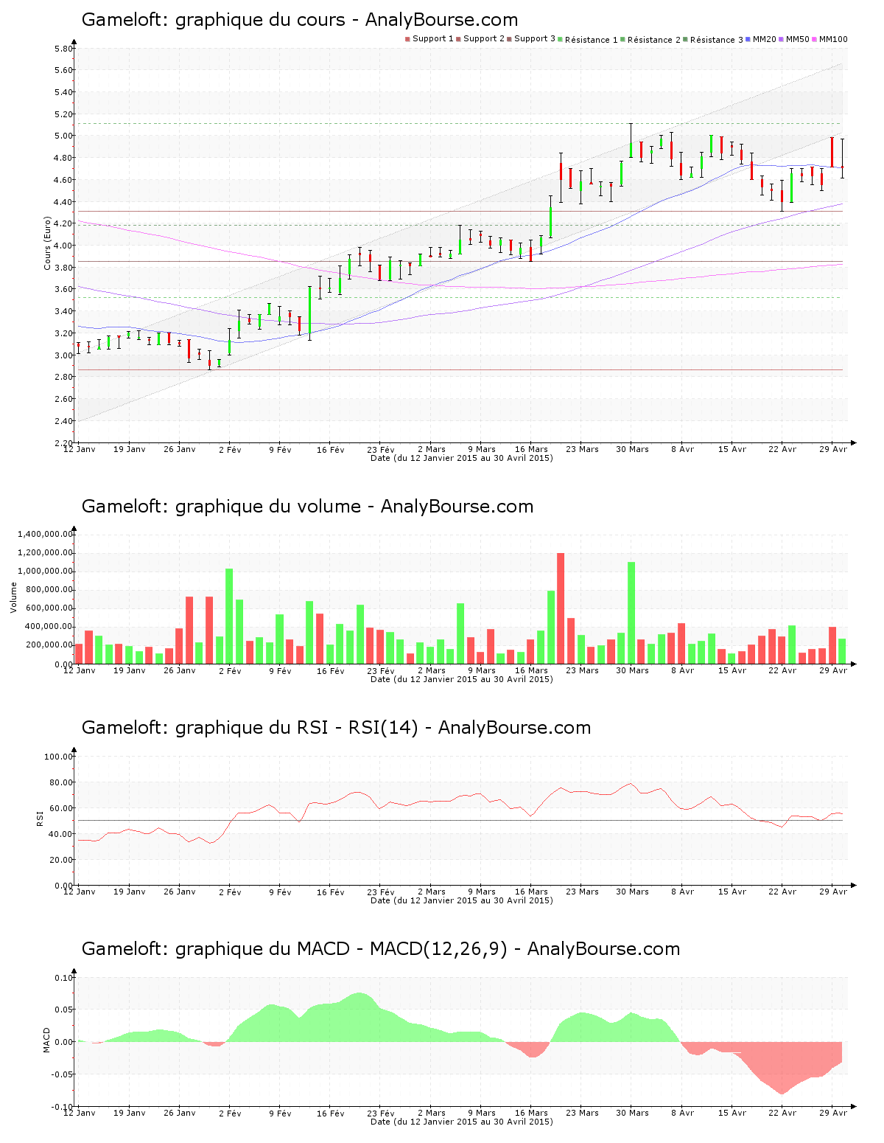Click the vertical 'Volume' axis label
This screenshot has height=1143, width=884.
[13, 597]
